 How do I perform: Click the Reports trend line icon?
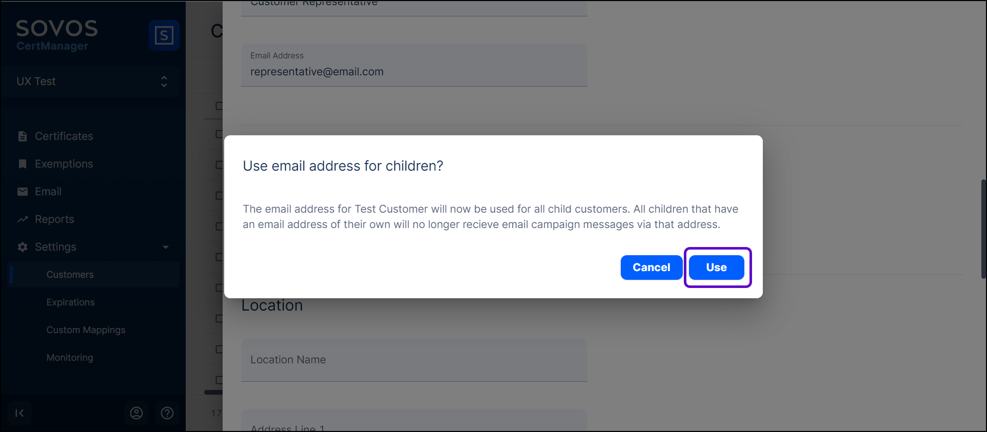pos(23,219)
